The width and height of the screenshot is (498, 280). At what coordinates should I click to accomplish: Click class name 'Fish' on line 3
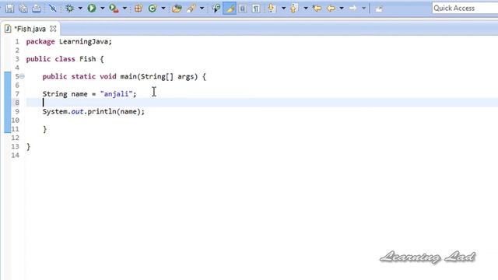pos(88,59)
